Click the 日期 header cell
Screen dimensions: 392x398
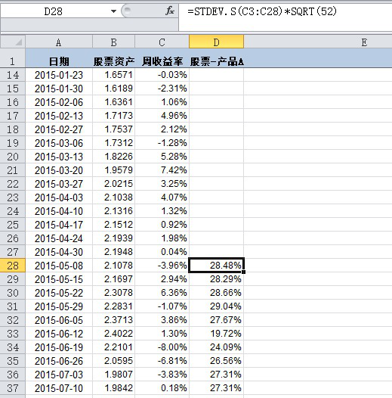pyautogui.click(x=59, y=61)
